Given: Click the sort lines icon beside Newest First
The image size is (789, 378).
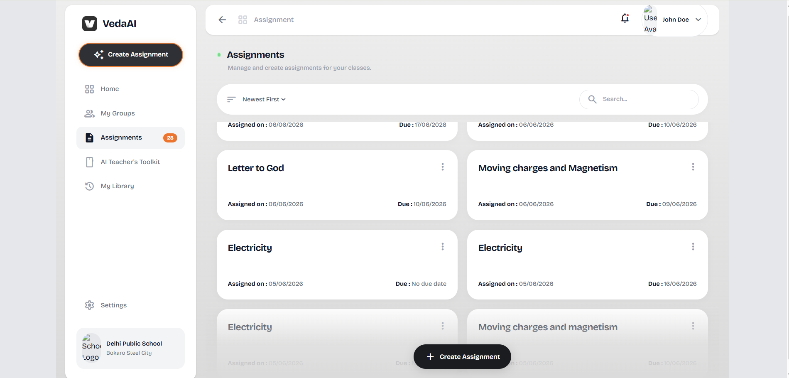Looking at the screenshot, I should (231, 99).
